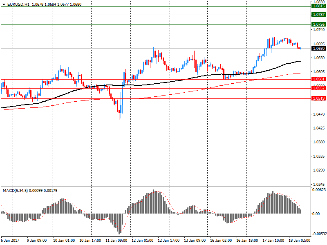
Task: Click the 1.0787 green level label
Action: (x=319, y=15)
